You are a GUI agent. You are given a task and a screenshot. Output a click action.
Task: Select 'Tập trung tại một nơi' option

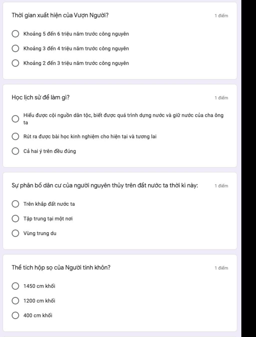coord(15,219)
